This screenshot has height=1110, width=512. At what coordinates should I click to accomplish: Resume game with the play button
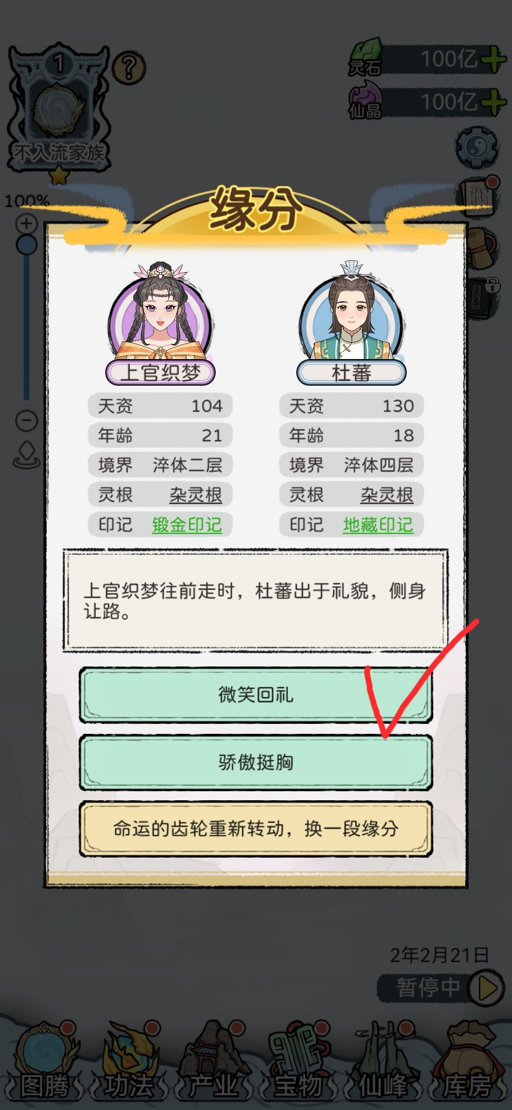coord(485,989)
